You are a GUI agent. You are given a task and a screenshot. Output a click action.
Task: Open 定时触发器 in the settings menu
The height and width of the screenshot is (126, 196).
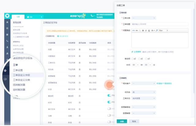[19, 90]
